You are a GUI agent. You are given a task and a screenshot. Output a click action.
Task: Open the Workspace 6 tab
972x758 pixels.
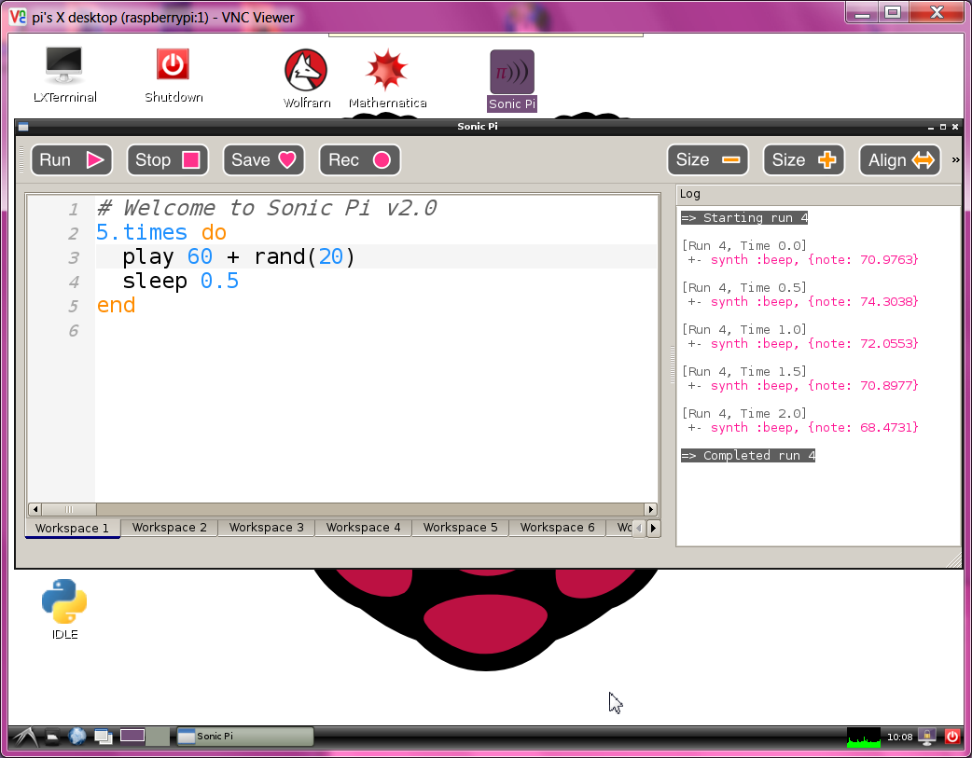coord(557,528)
